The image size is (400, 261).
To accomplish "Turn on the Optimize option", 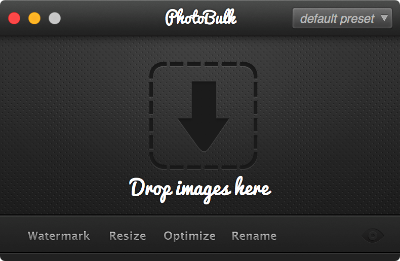I will click(189, 236).
